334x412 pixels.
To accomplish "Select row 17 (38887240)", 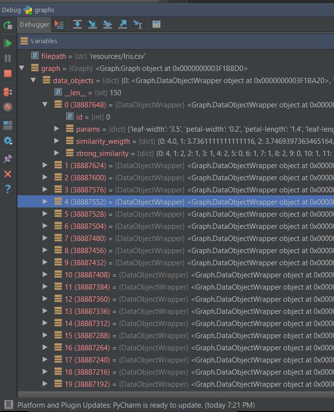I will pyautogui.click(x=175, y=360).
